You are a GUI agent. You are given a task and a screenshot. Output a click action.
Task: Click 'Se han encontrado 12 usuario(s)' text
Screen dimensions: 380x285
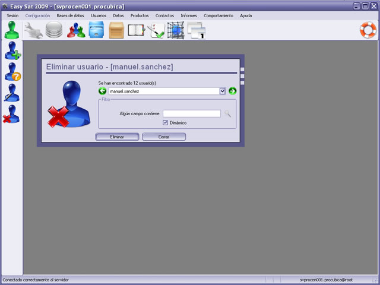coord(127,83)
